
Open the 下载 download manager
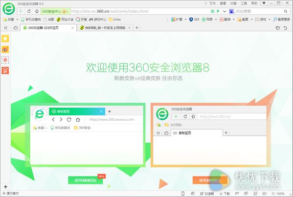point(225,194)
